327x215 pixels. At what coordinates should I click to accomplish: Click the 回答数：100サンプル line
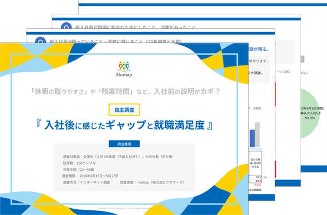coord(79,163)
